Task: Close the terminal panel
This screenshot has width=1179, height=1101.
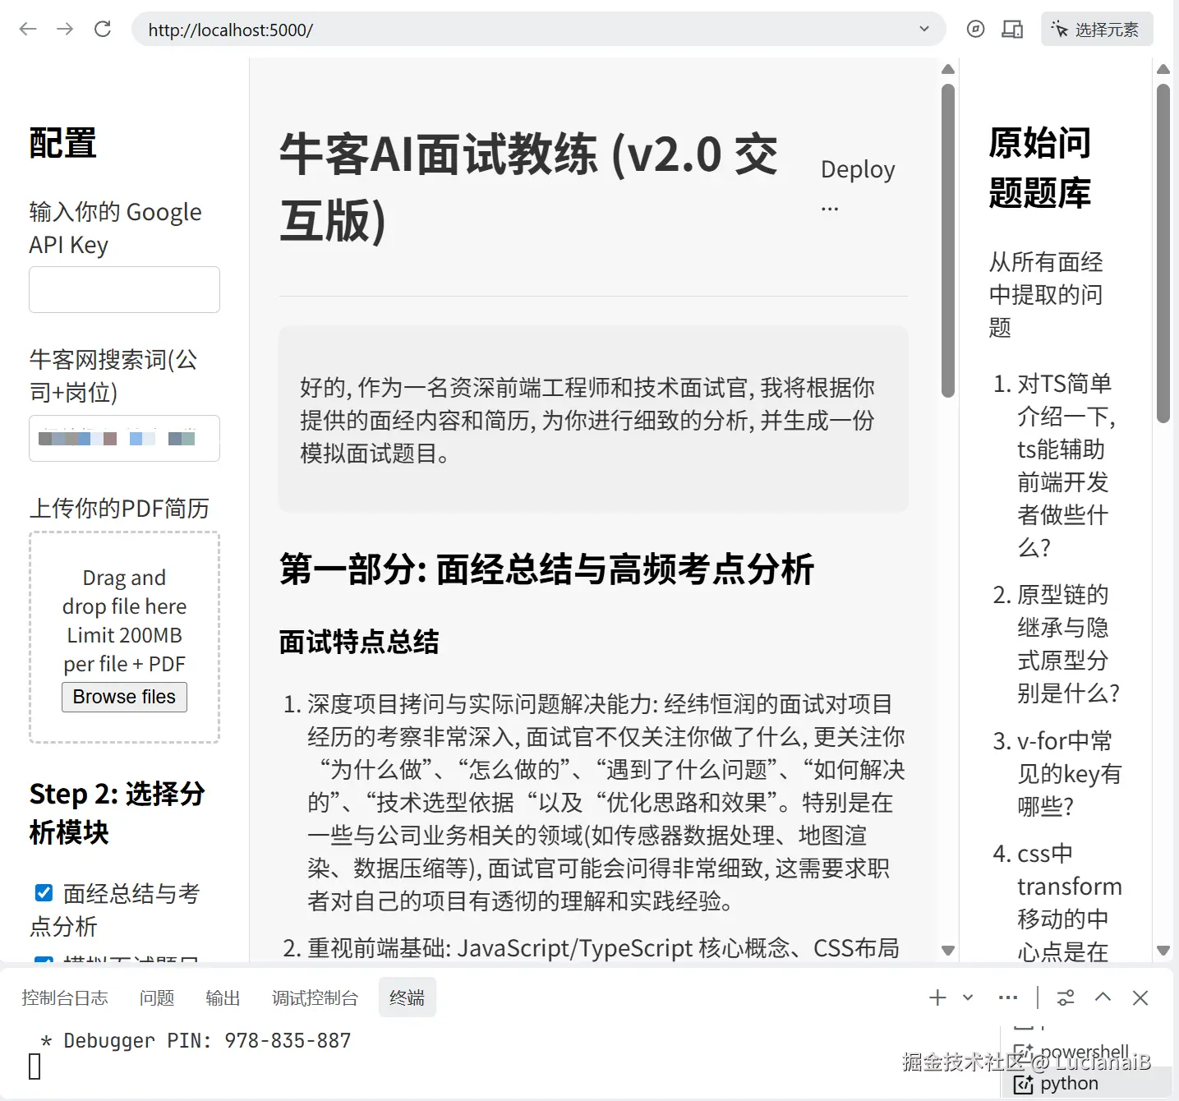Action: [x=1140, y=997]
